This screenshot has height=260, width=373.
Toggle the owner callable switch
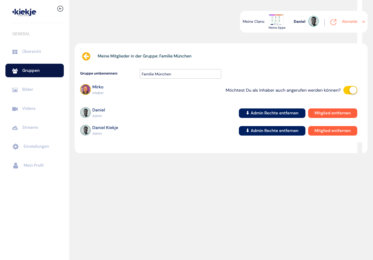(x=350, y=90)
